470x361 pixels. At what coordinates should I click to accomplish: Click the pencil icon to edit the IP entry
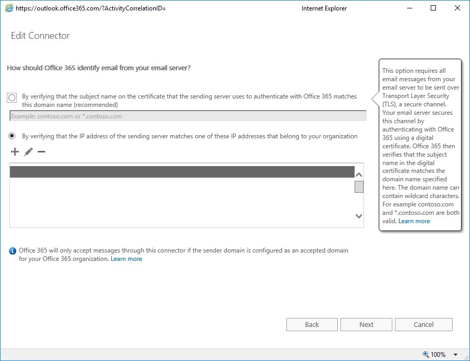pyautogui.click(x=28, y=151)
